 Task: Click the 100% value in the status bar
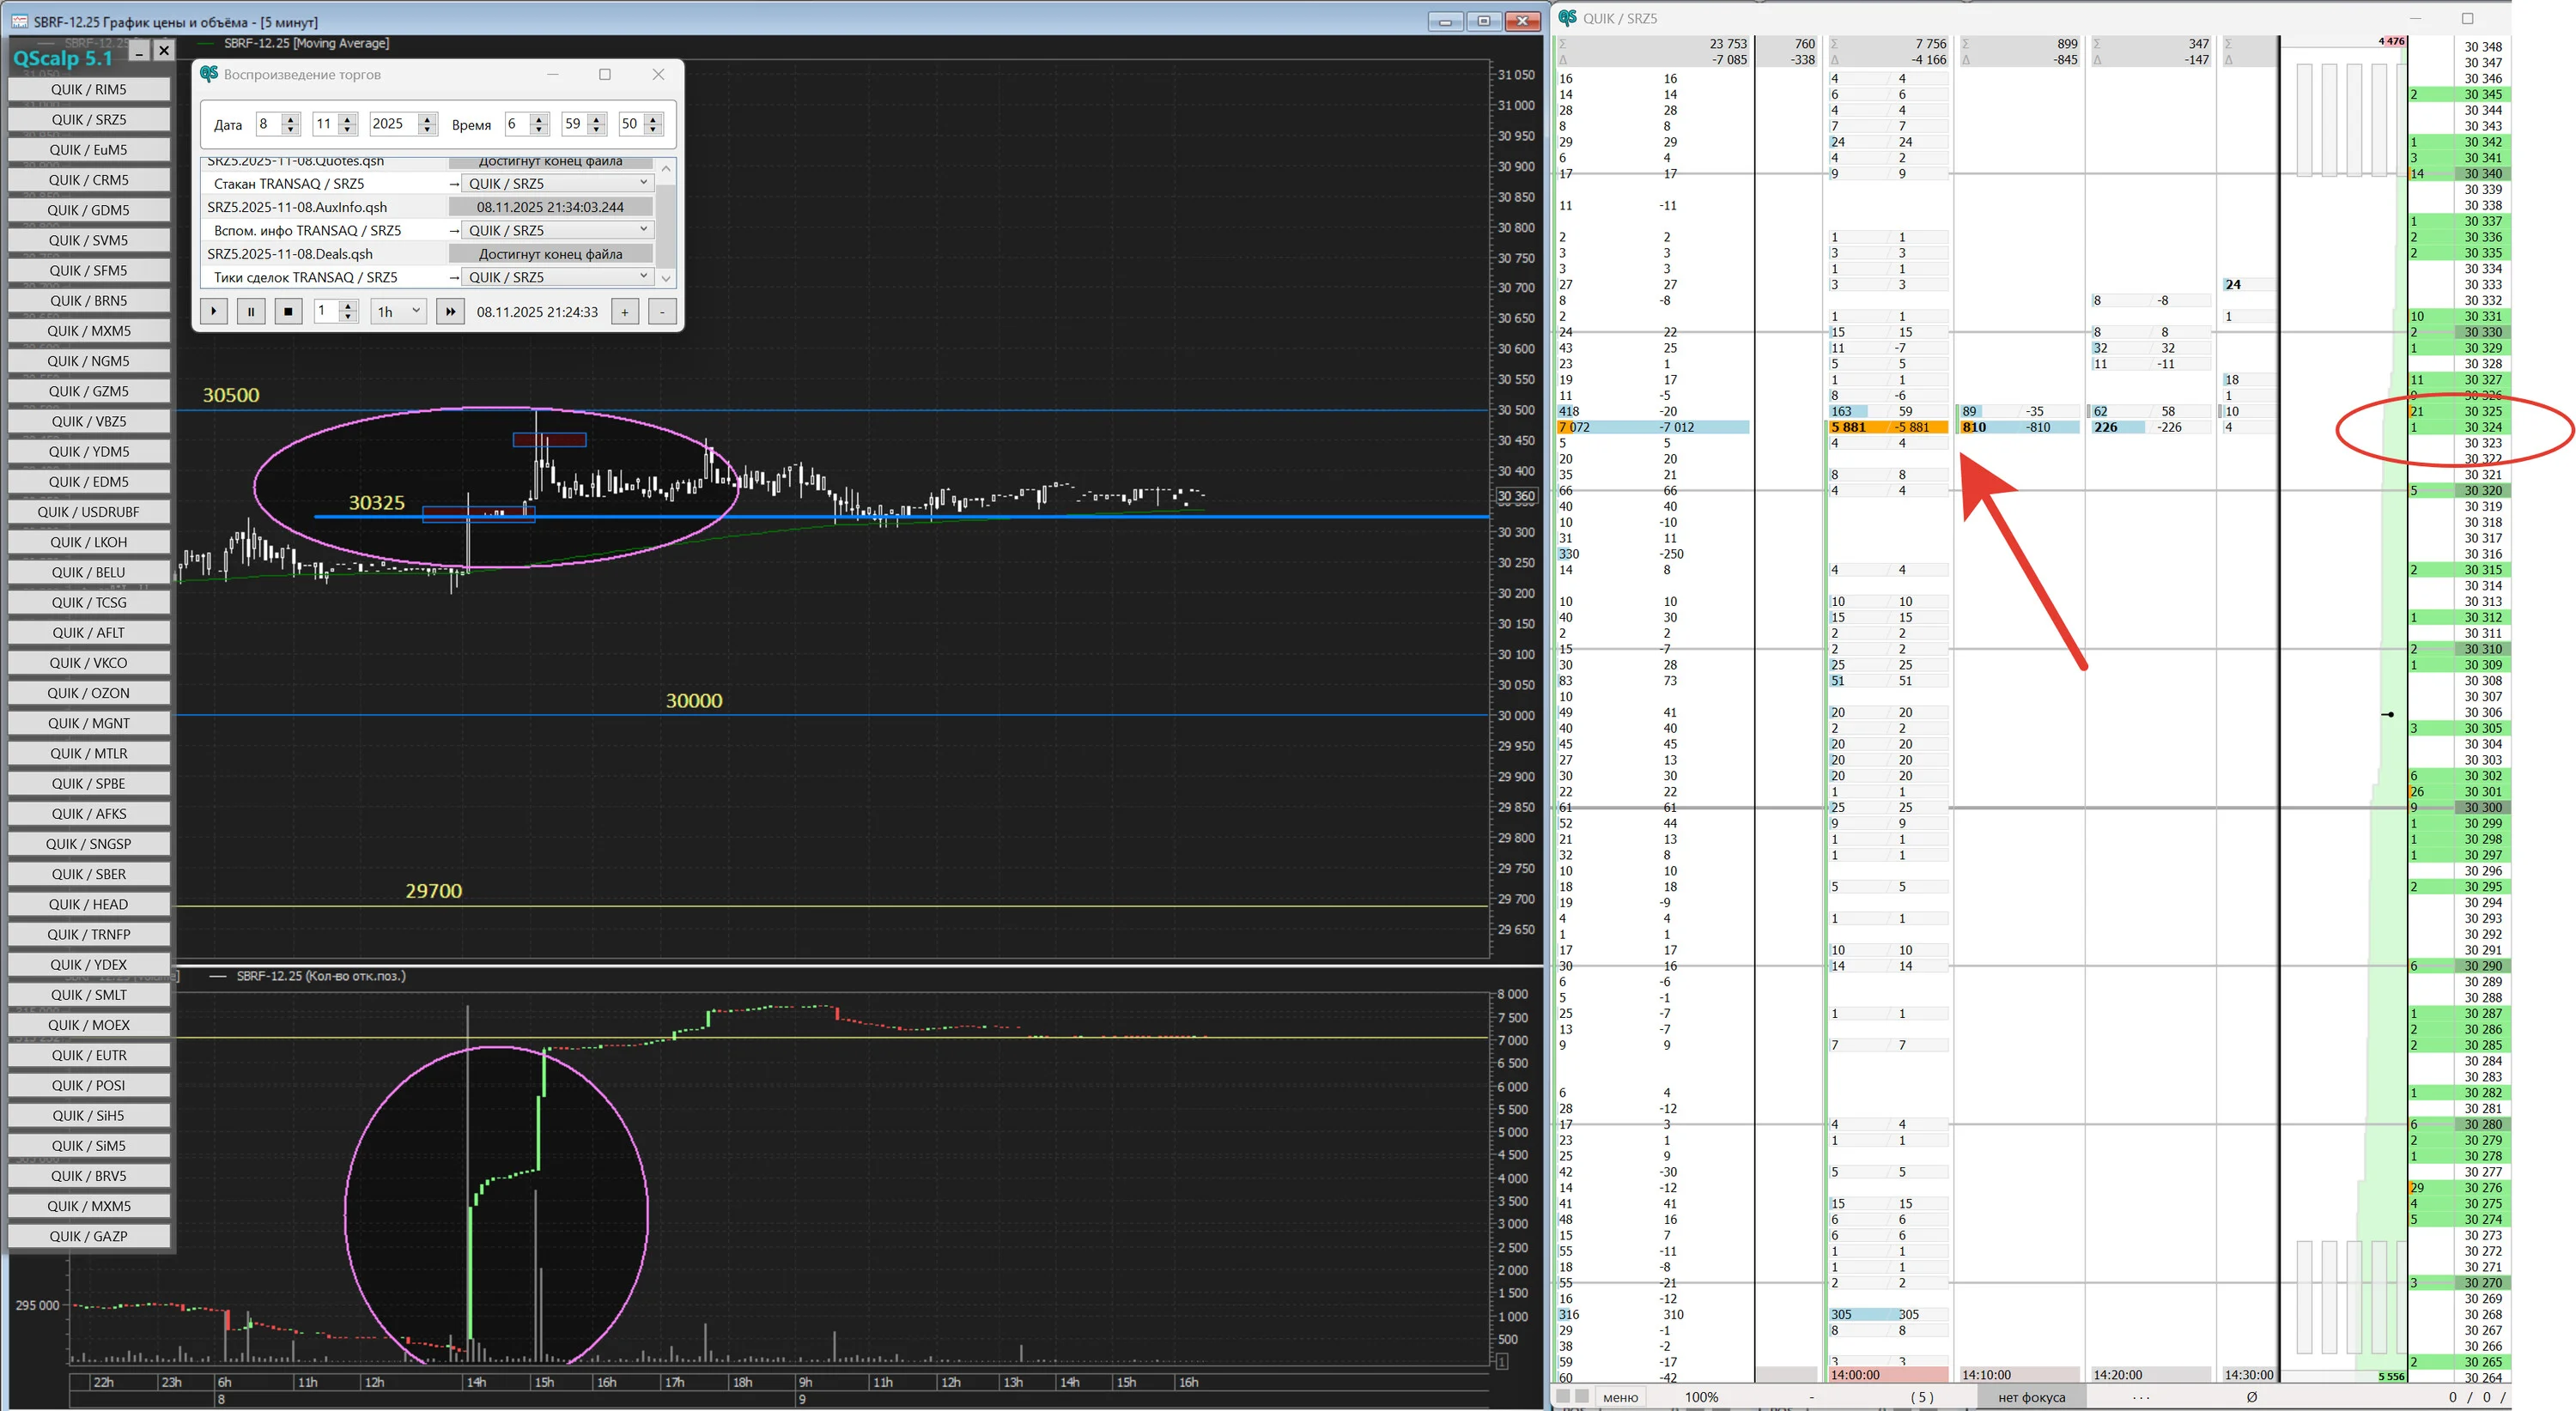[x=1701, y=1397]
